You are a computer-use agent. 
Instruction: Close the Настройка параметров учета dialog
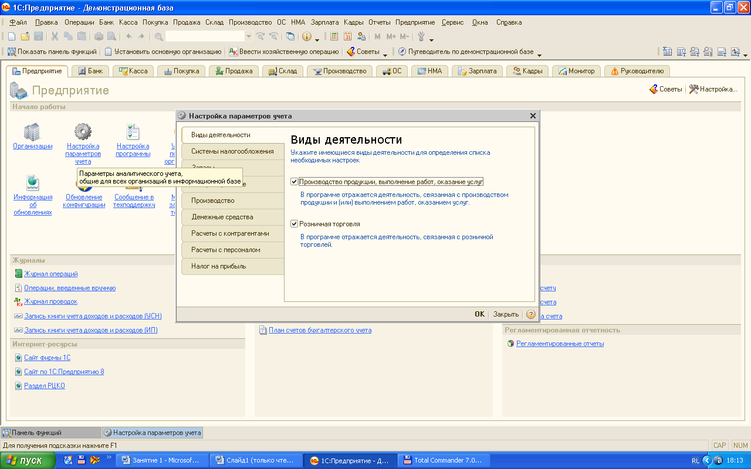pyautogui.click(x=533, y=116)
